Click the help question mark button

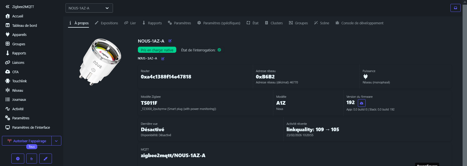click(x=18, y=159)
